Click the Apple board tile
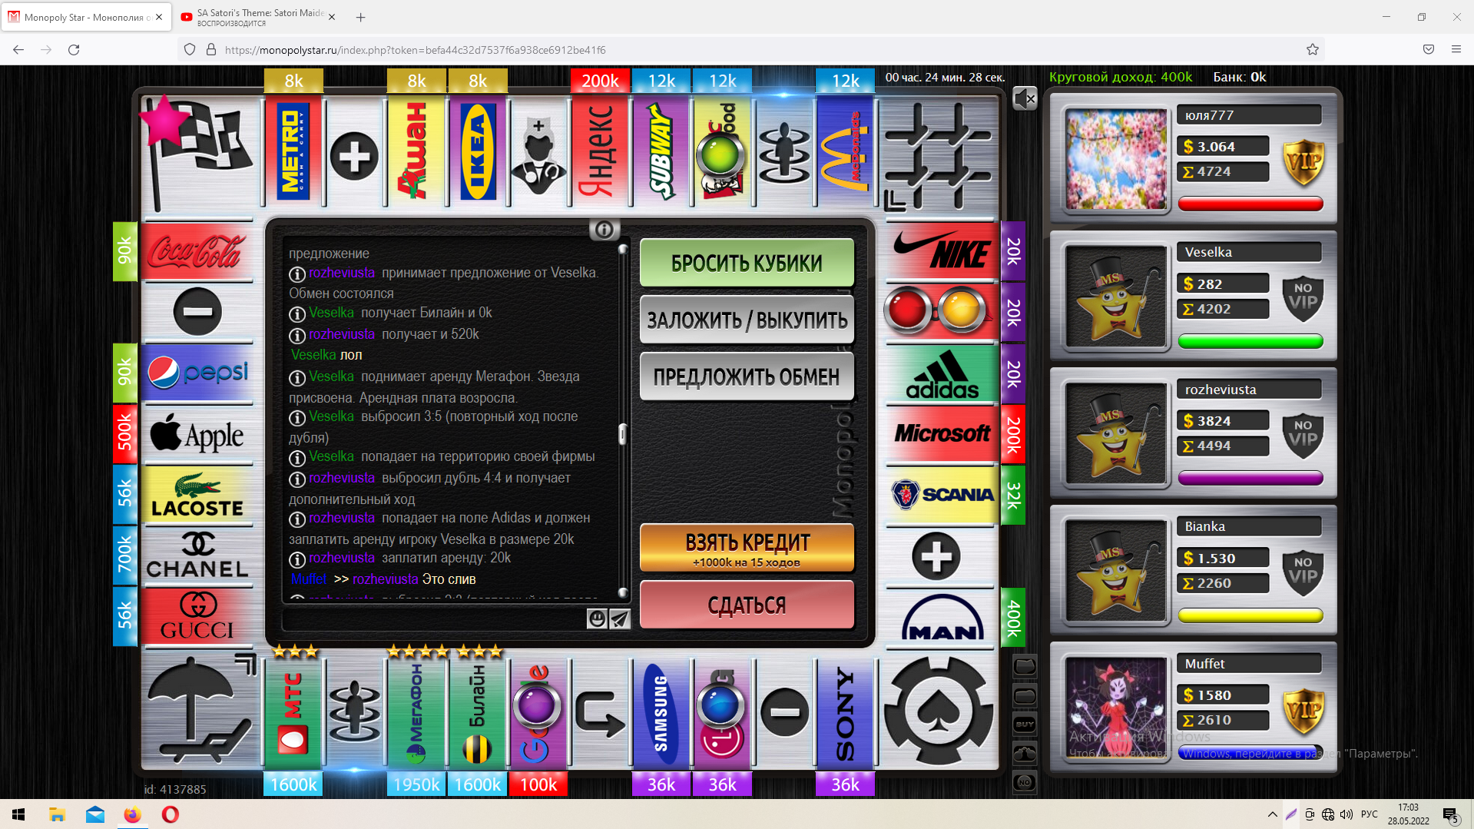Image resolution: width=1474 pixels, height=829 pixels. coord(197,435)
